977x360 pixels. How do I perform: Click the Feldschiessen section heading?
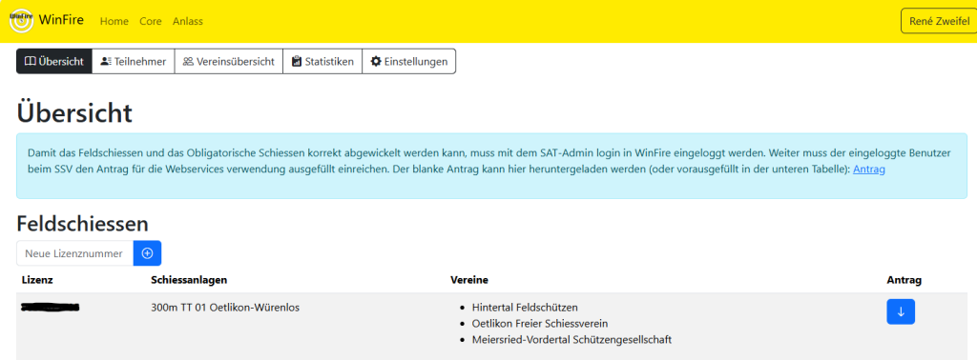point(82,224)
